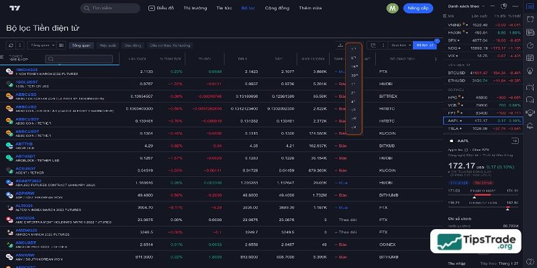This screenshot has width=537, height=268.
Task: Expand the Quá bán preset dropdown
Action: tap(400, 45)
